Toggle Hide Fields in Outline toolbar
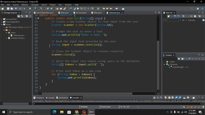Screen dimensions: 205x115 (x=189, y=59)
